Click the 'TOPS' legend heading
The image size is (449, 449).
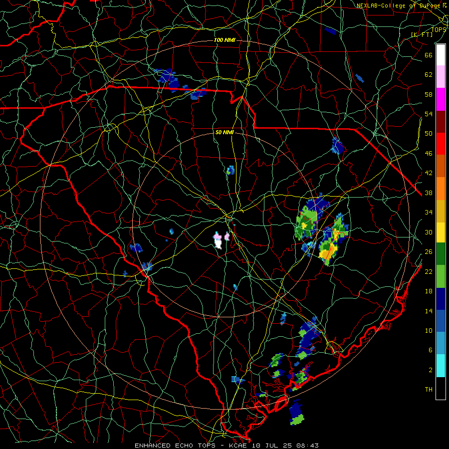pos(439,29)
